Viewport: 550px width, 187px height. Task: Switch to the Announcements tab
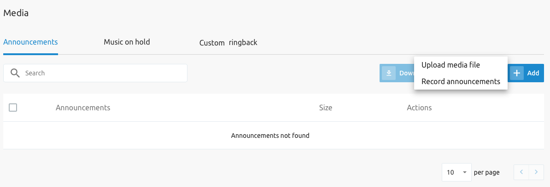coord(30,42)
